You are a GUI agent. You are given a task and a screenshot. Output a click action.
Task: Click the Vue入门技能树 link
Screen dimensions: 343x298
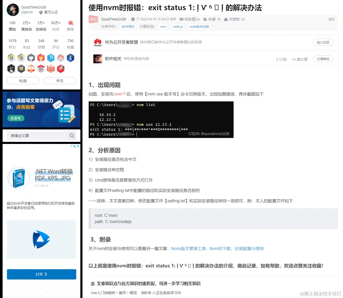103,293
